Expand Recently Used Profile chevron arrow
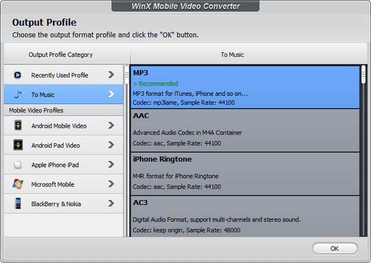This screenshot has width=371, height=263. 111,75
